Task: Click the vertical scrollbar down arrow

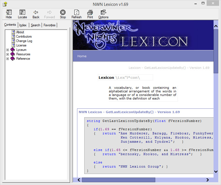Action: (x=216, y=171)
